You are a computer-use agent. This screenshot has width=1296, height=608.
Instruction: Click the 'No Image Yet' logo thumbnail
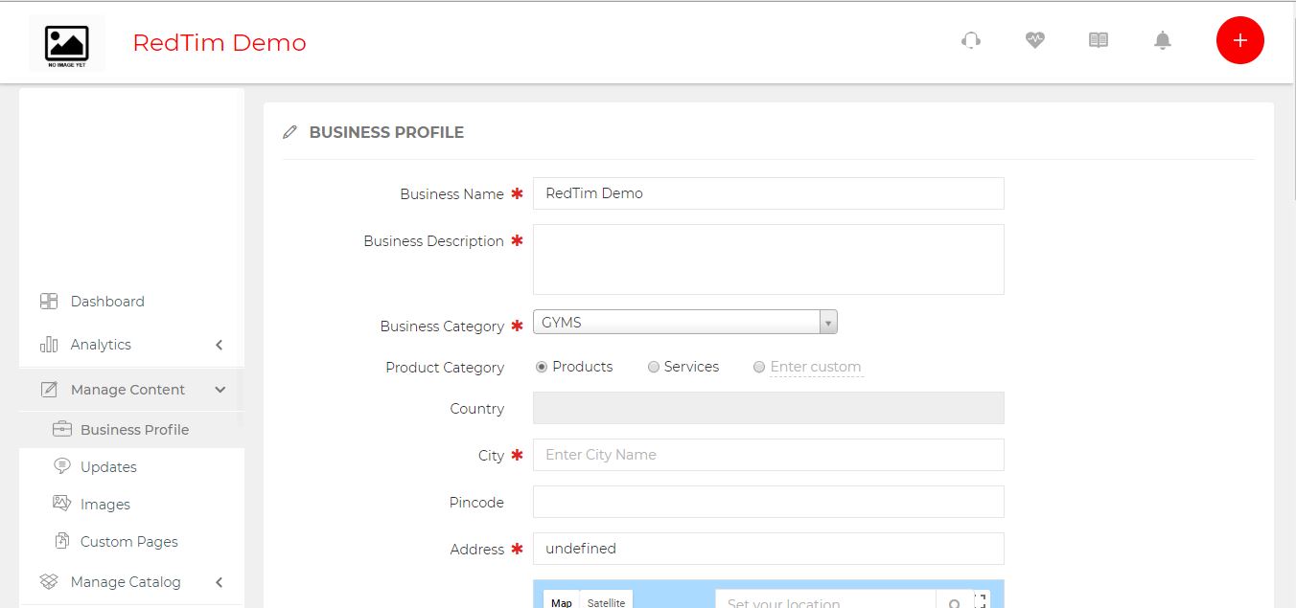[67, 43]
